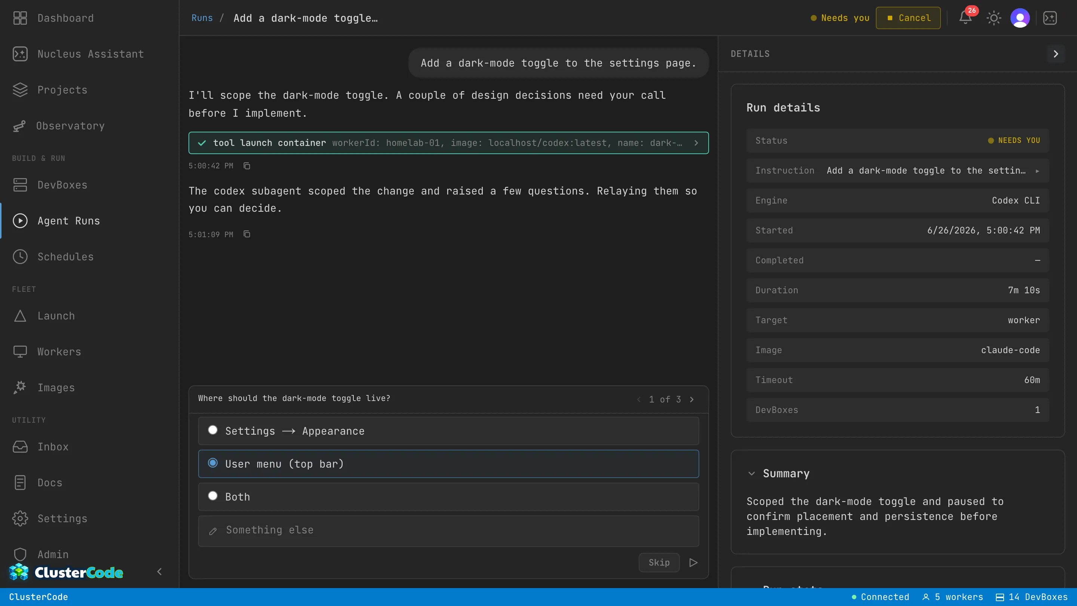
Task: Click the ClusterCode logo
Action: tap(66, 572)
